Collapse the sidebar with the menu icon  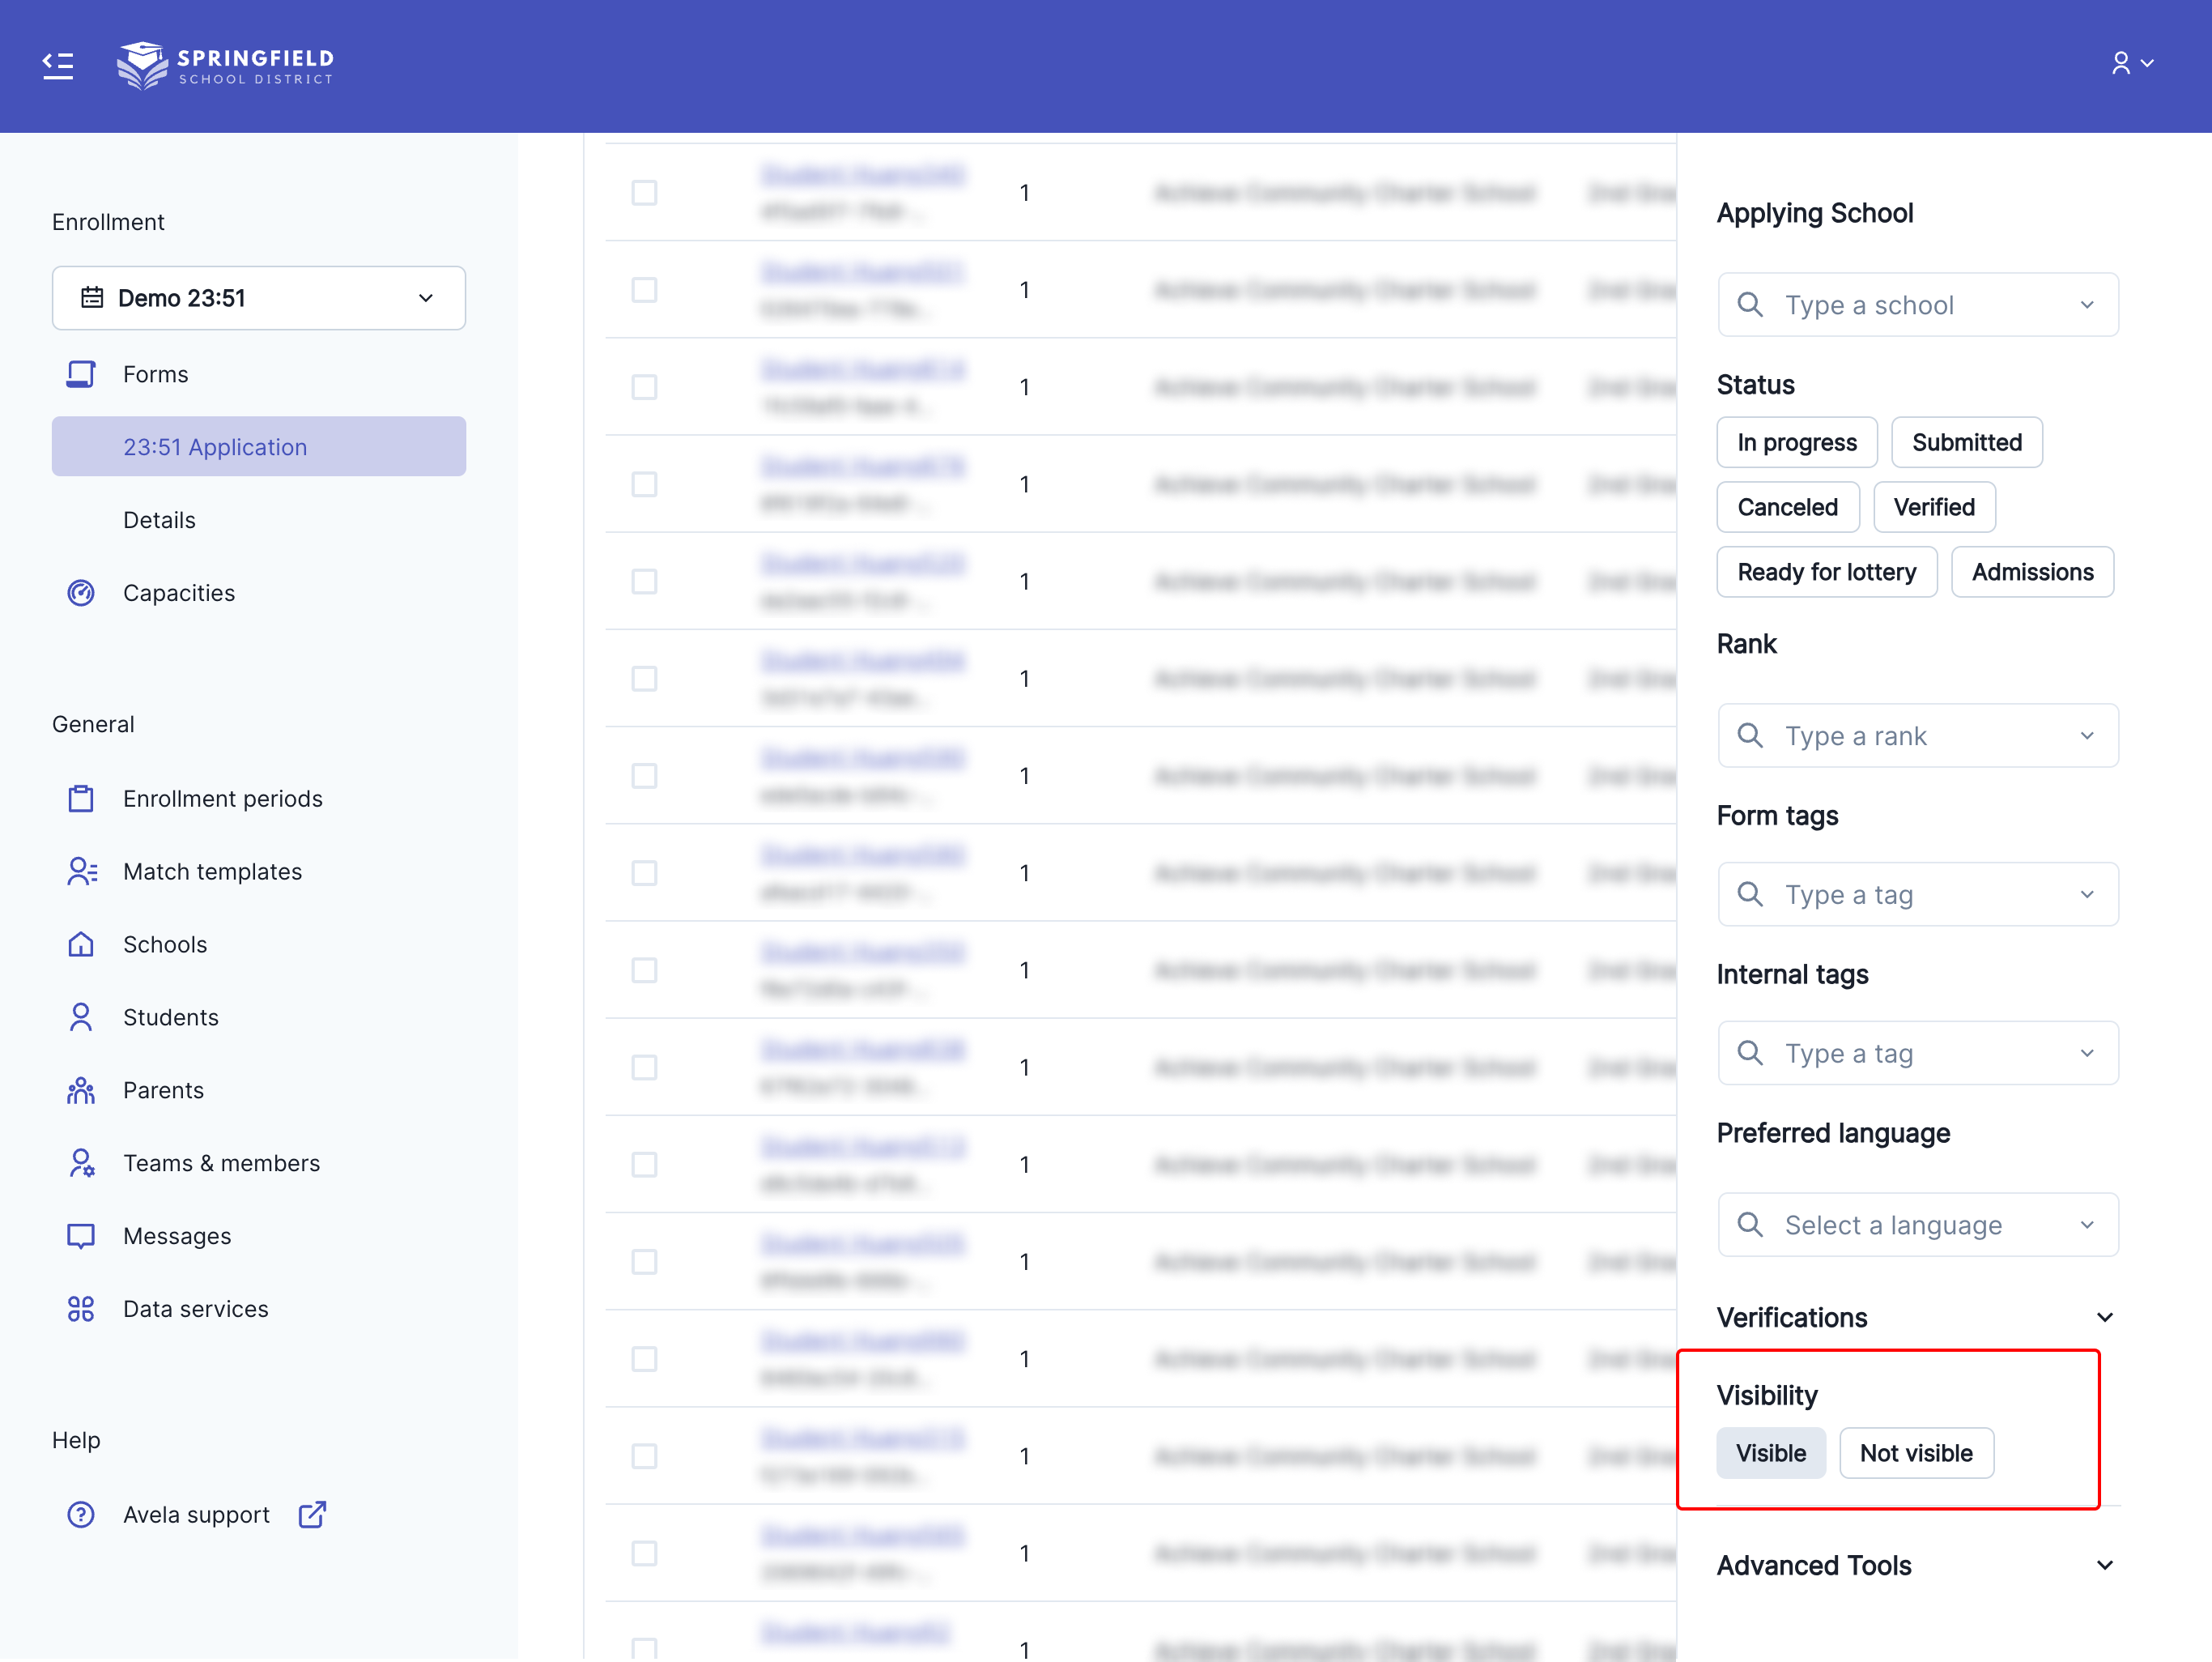[58, 65]
